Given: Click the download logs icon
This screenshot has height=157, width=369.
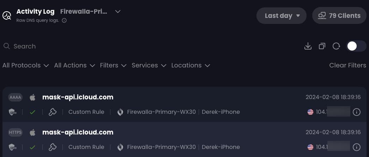Looking at the screenshot, I should pos(308,46).
